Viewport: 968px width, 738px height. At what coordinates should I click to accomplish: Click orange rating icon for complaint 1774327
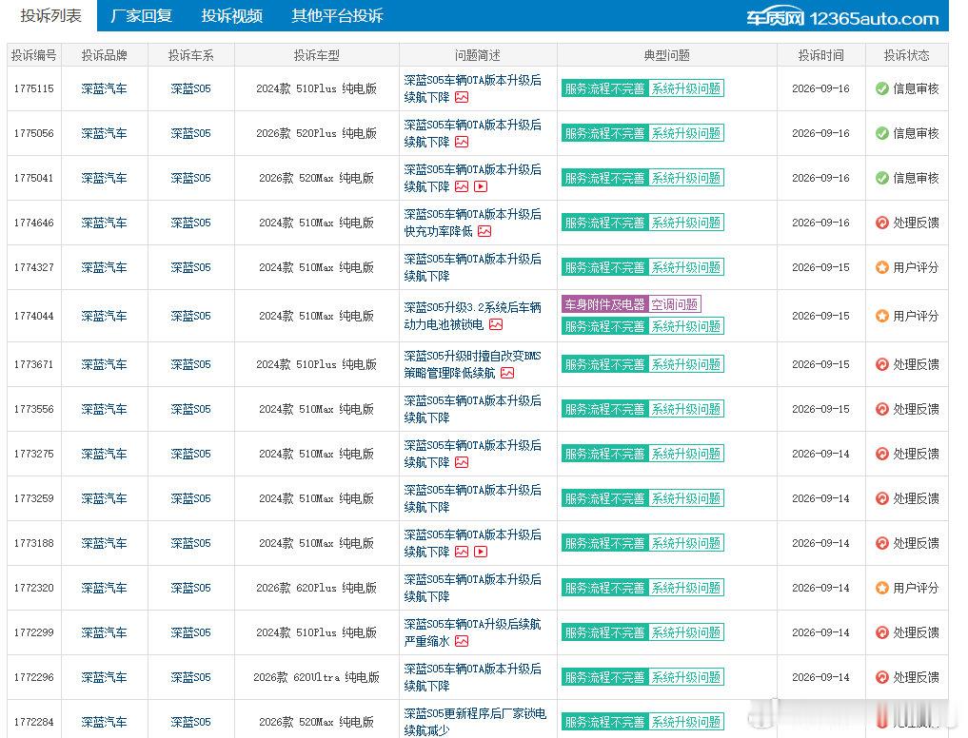tap(882, 267)
